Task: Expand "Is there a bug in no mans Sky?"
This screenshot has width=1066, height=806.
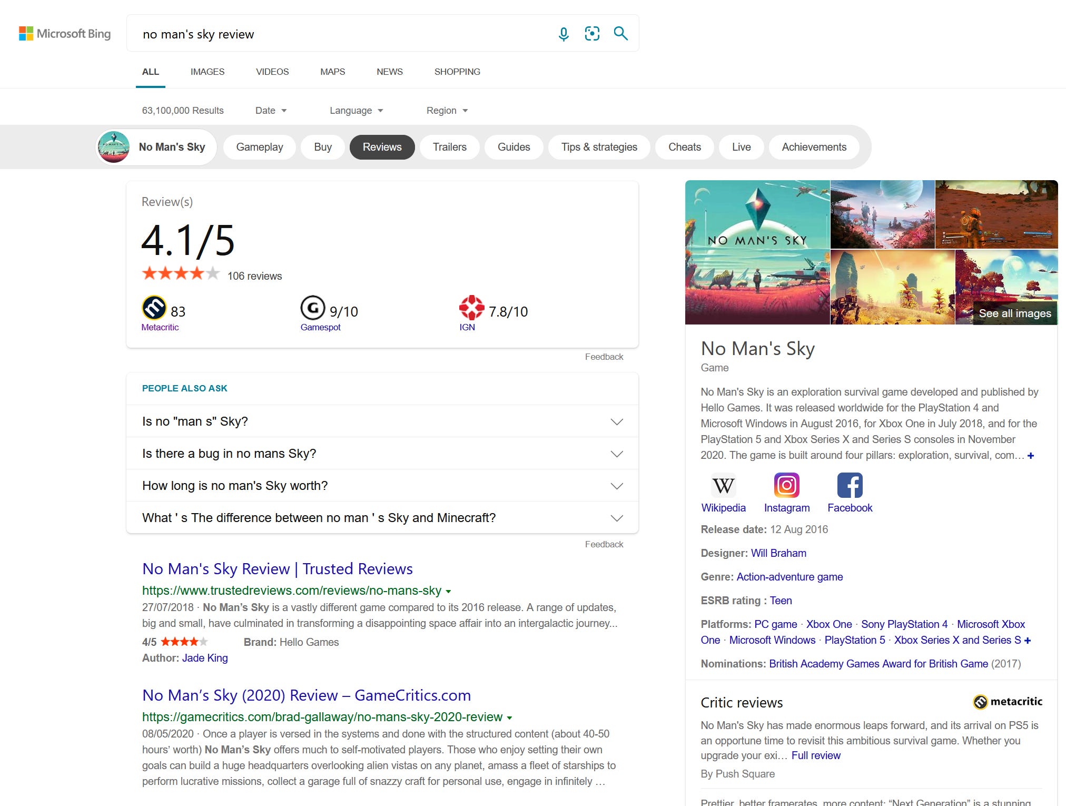Action: pyautogui.click(x=382, y=454)
